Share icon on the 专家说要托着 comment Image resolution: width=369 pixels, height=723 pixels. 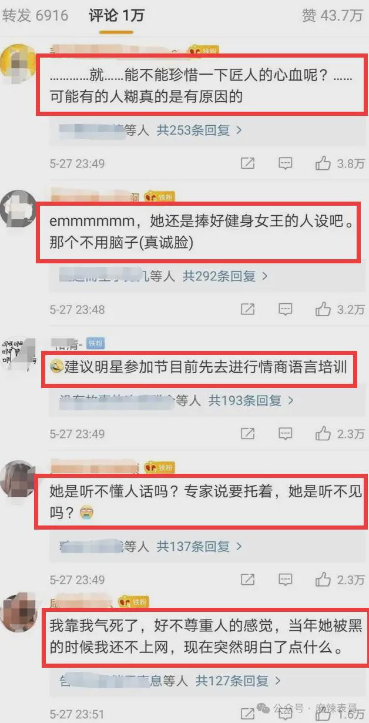[248, 580]
